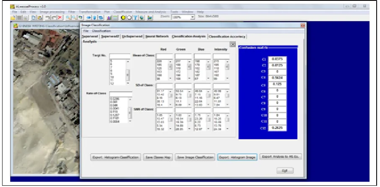Click the redo arrow icon
Viewport: 380px width, 187px height.
54,18
